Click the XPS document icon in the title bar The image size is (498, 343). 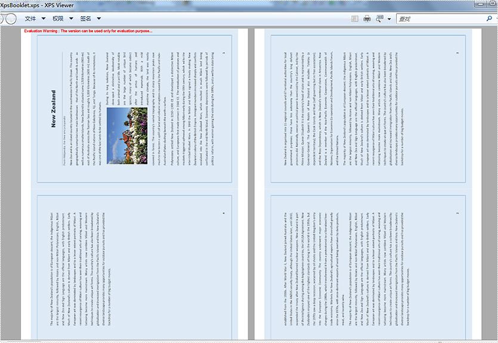4,5
